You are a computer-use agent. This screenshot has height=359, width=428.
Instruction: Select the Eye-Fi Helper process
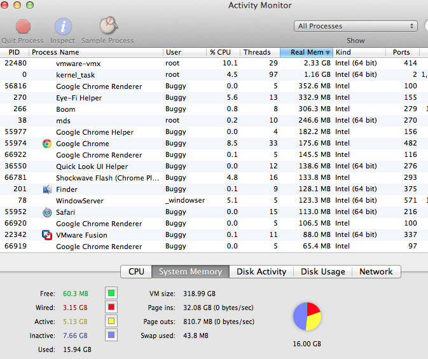click(214, 98)
